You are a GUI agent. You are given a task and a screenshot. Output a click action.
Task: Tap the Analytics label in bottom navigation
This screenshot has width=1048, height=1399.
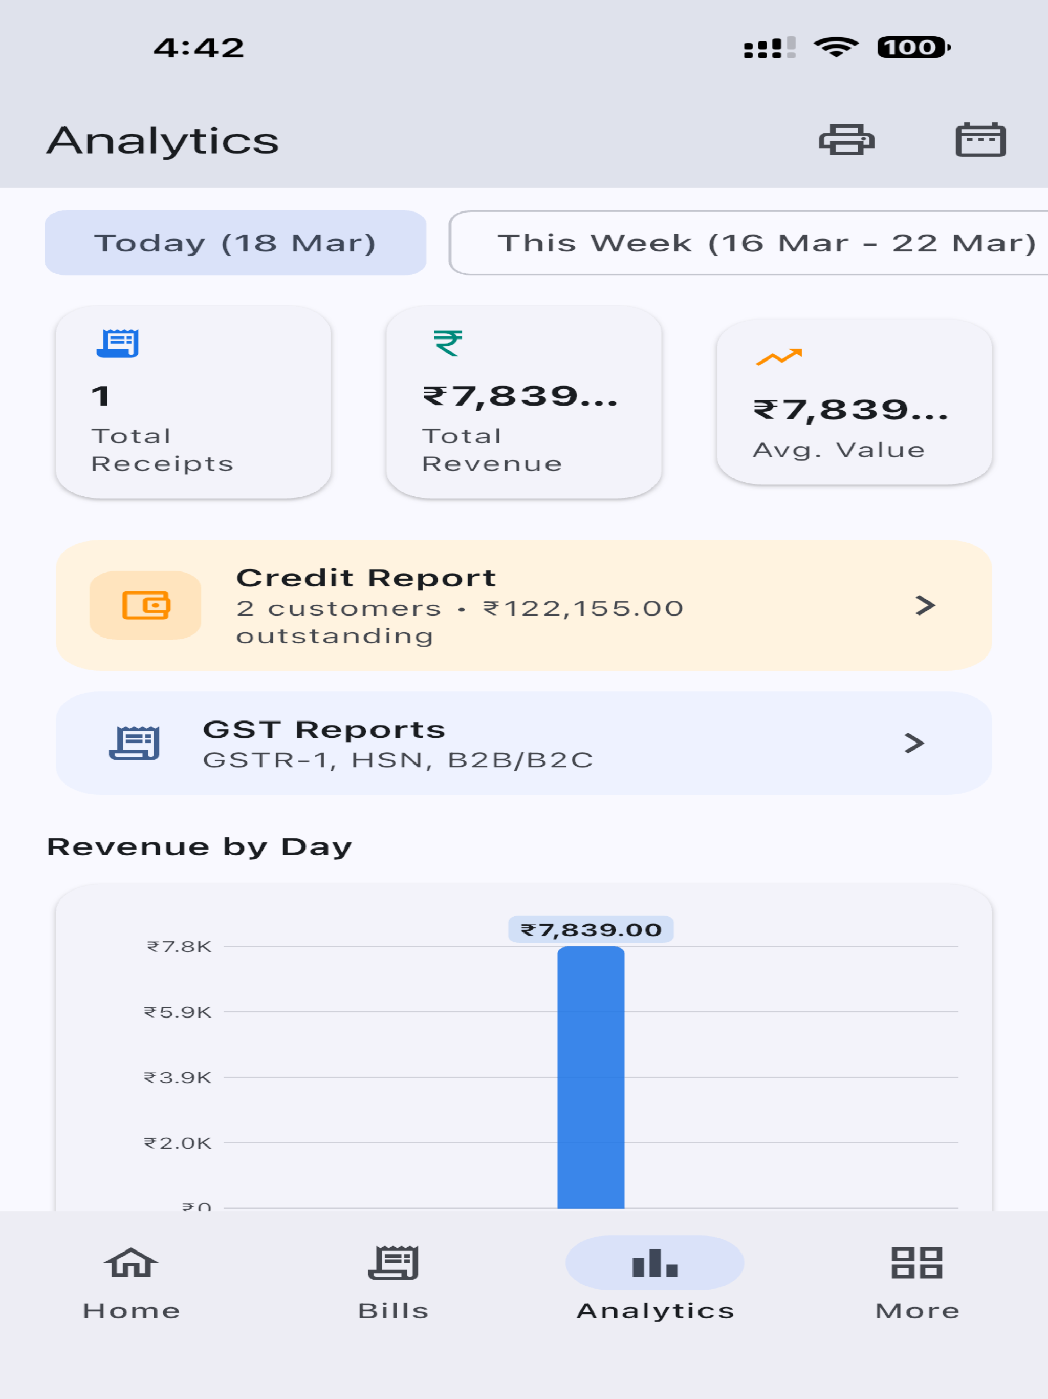pos(656,1310)
